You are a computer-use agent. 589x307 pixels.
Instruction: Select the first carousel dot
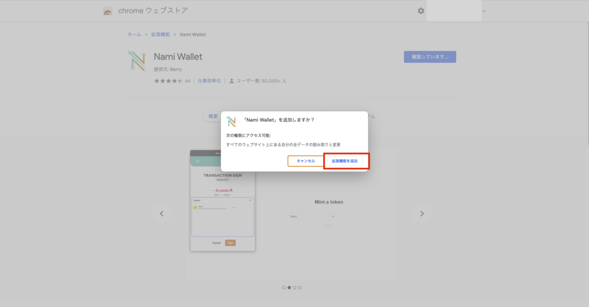pos(284,287)
